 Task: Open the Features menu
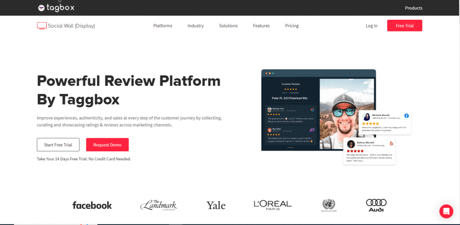(261, 26)
